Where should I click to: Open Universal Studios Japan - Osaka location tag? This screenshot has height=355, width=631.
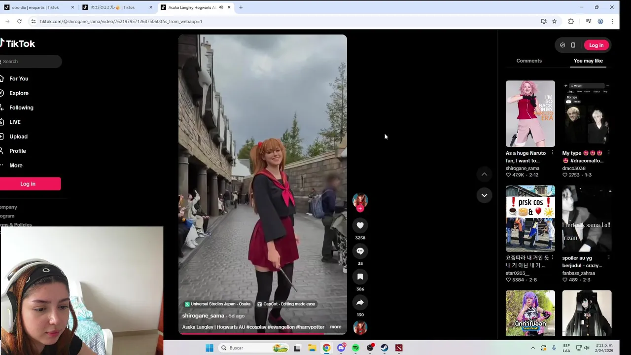pos(218,304)
